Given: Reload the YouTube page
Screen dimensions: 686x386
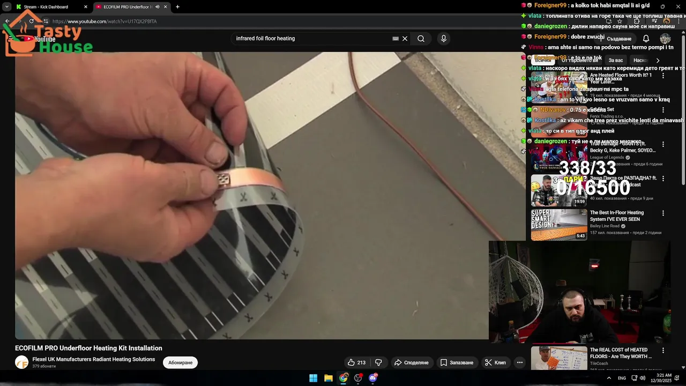Looking at the screenshot, I should [x=31, y=21].
